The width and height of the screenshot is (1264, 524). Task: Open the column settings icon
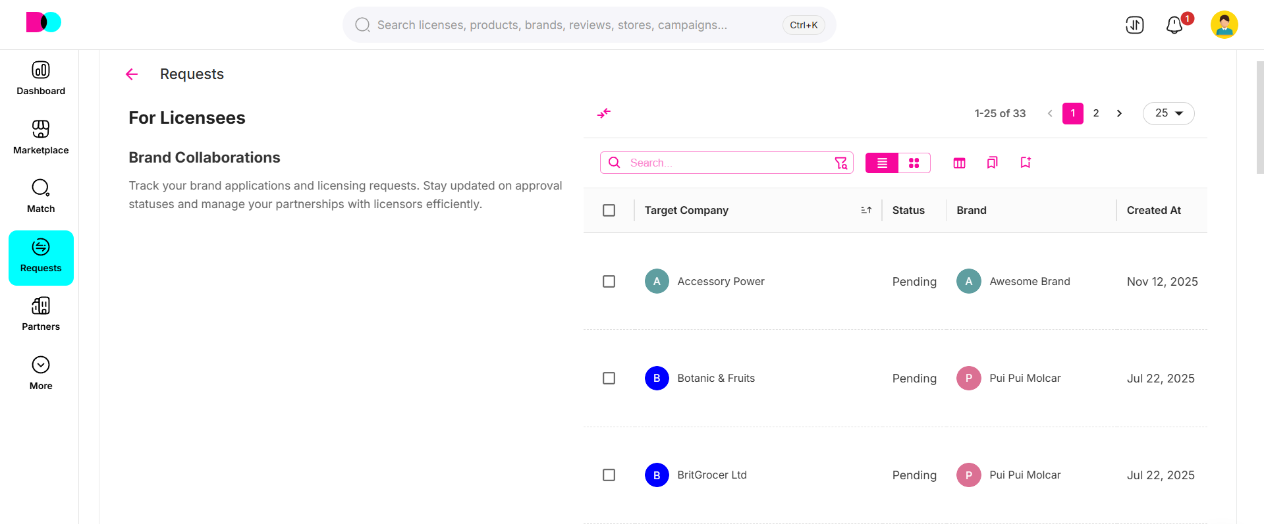click(959, 163)
